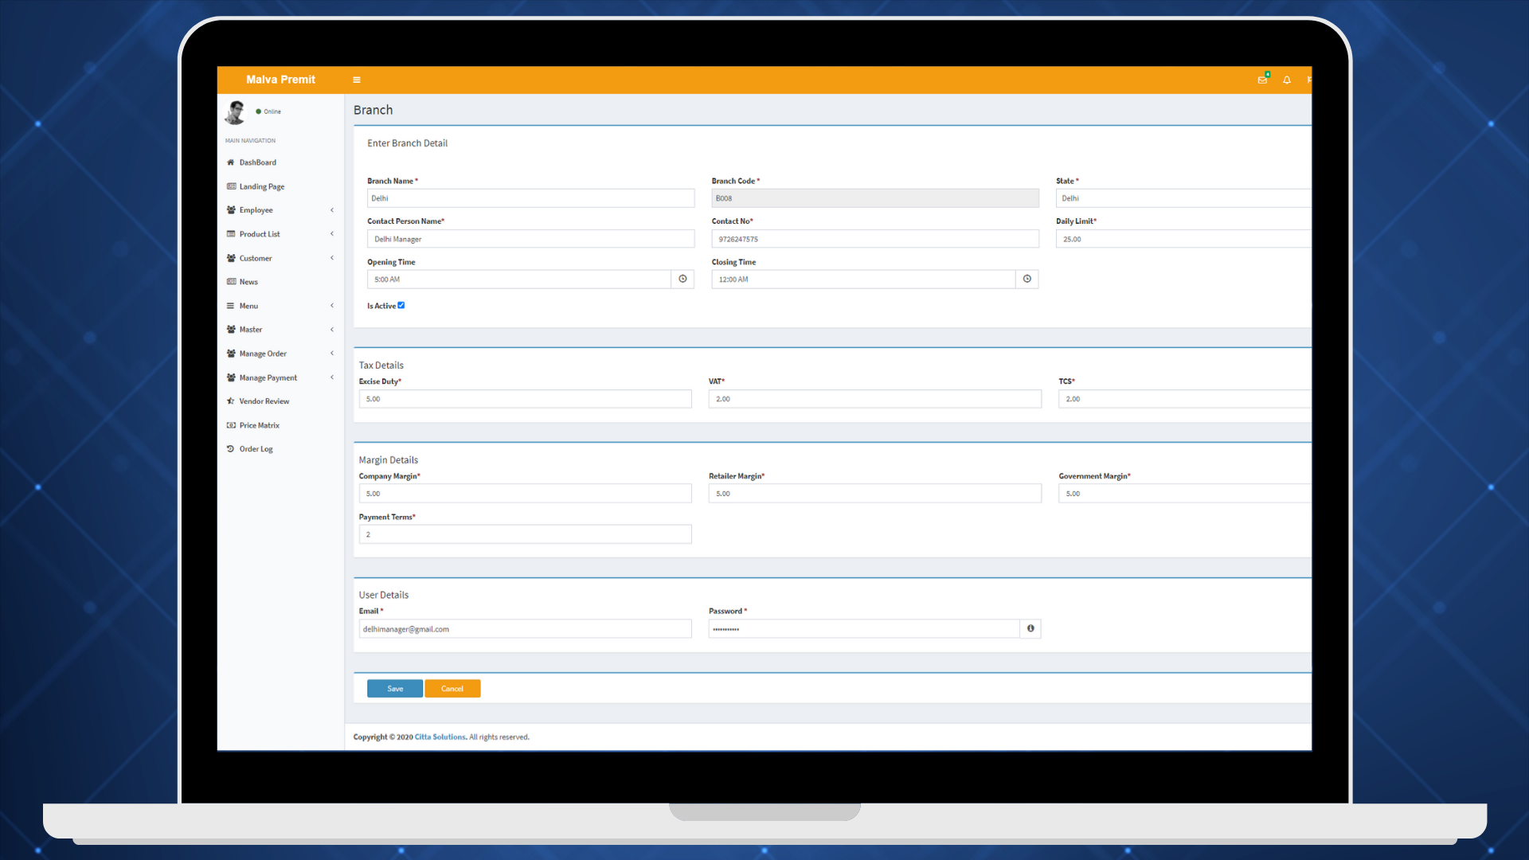Click the Manage Payment icon
Image resolution: width=1529 pixels, height=860 pixels.
231,377
